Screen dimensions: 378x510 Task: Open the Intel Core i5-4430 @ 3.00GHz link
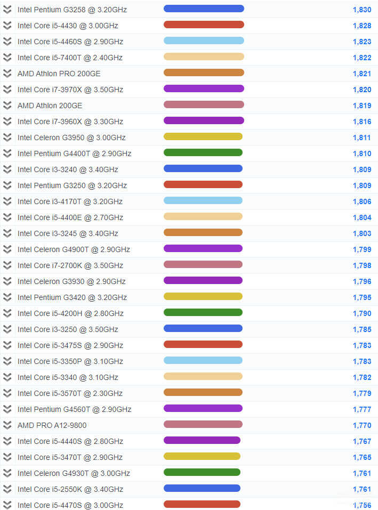[x=68, y=26]
